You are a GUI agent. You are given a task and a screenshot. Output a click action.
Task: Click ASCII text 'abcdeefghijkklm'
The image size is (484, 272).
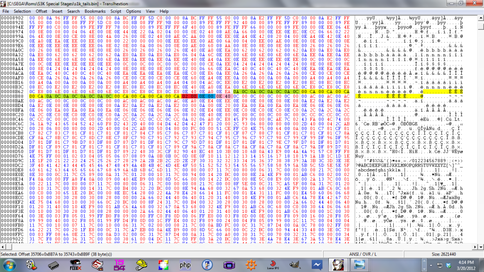pyautogui.click(x=379, y=170)
